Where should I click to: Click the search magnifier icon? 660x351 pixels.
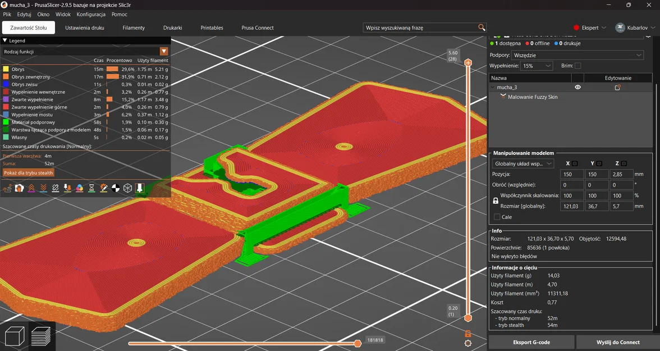(482, 28)
